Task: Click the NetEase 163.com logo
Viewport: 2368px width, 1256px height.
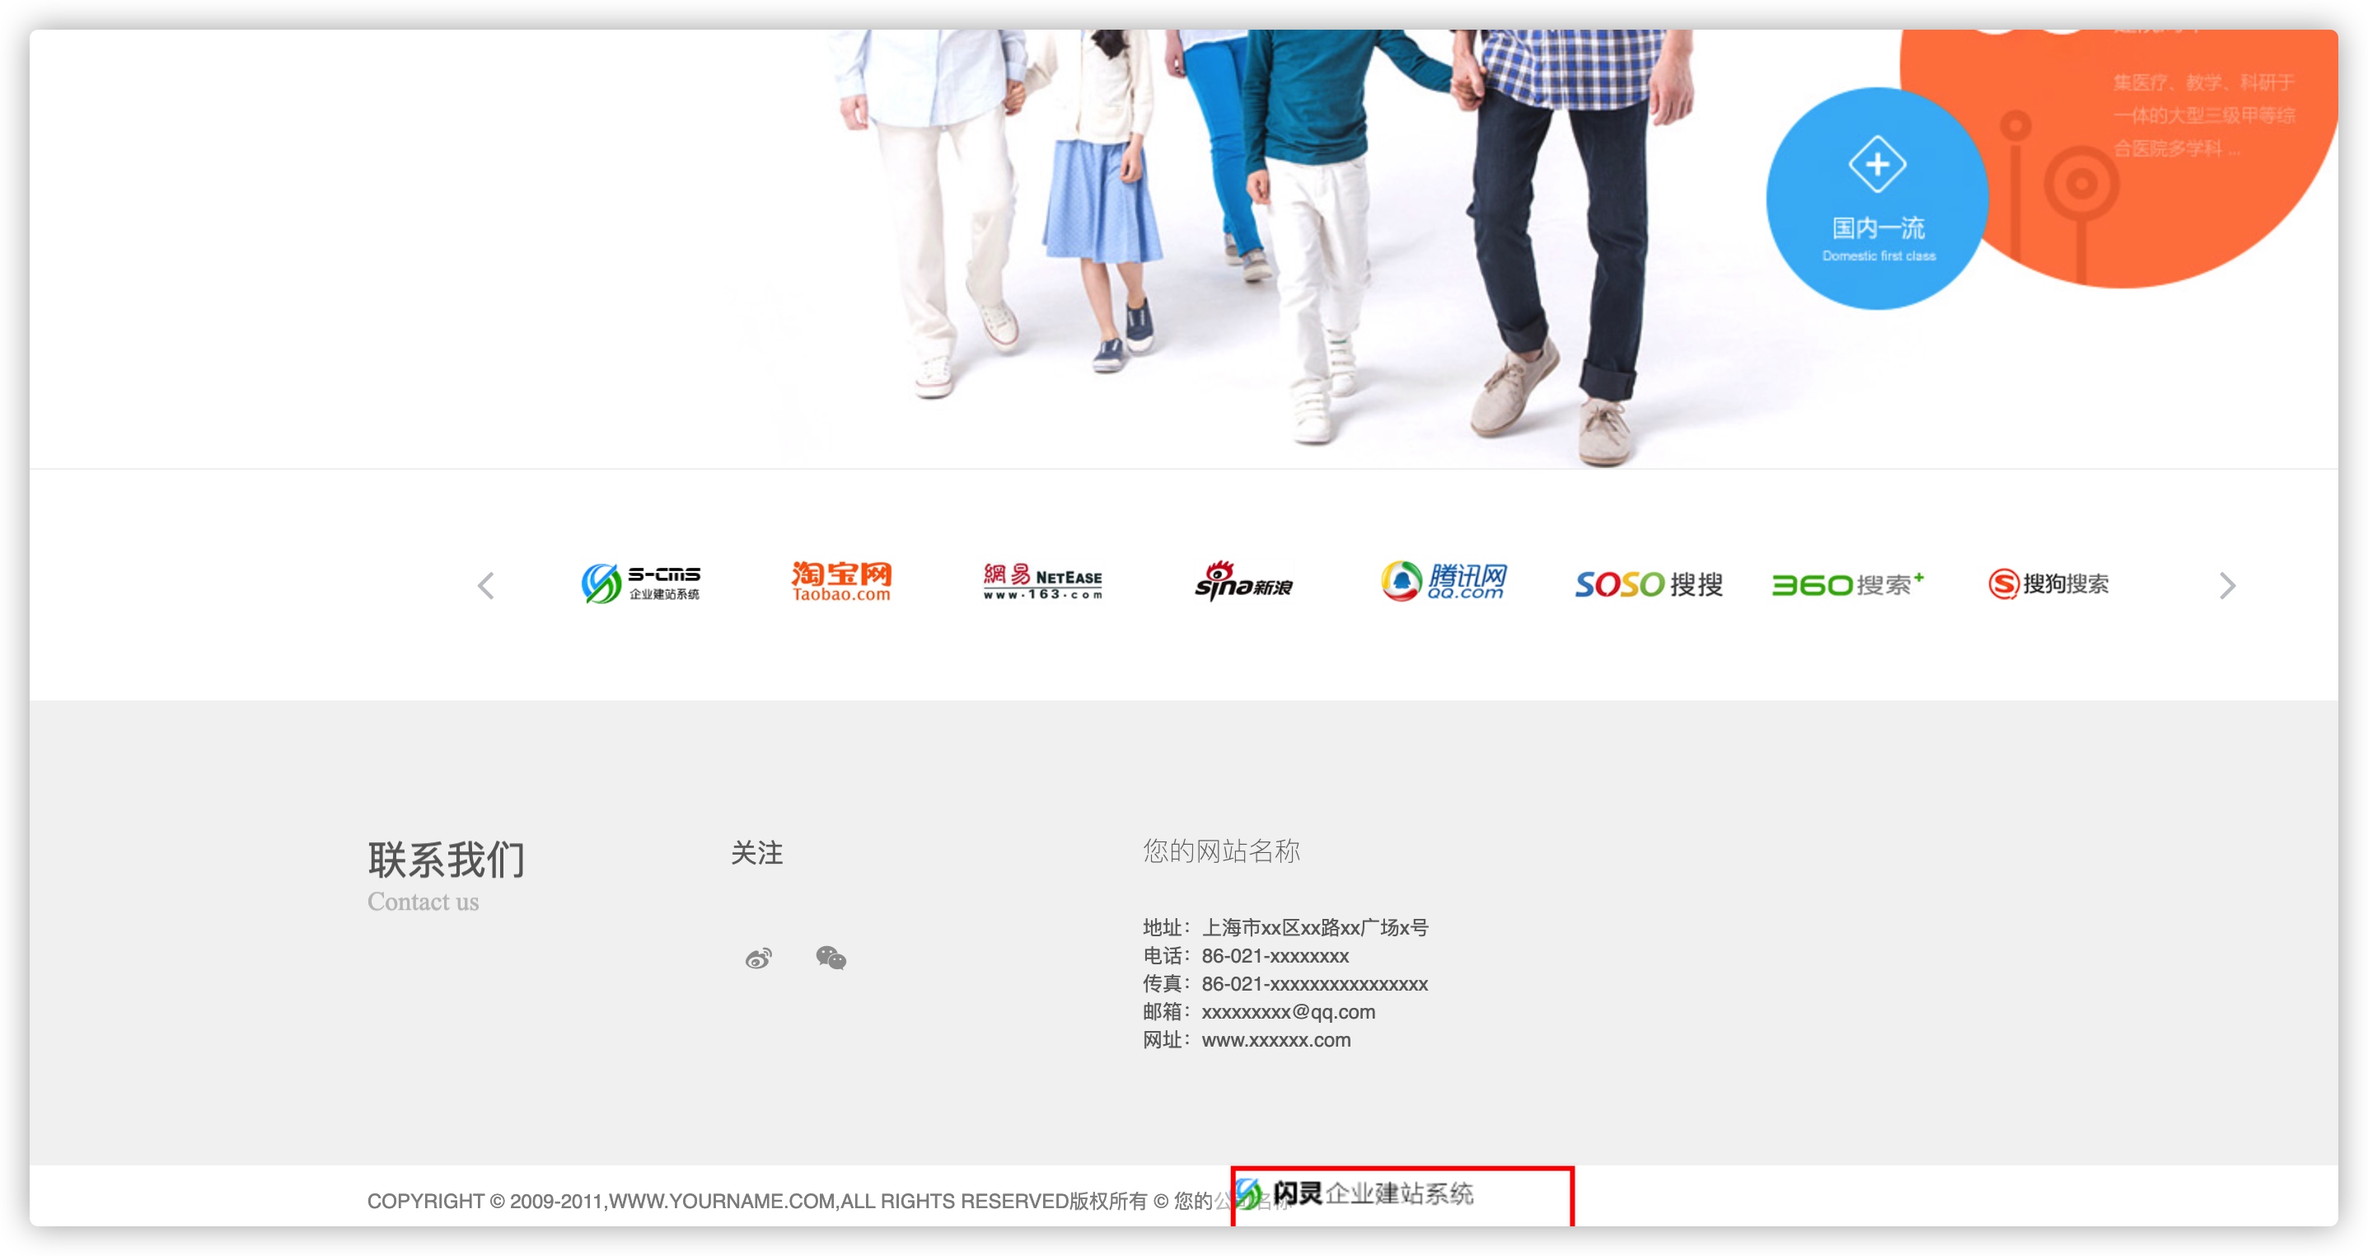Action: [1042, 582]
